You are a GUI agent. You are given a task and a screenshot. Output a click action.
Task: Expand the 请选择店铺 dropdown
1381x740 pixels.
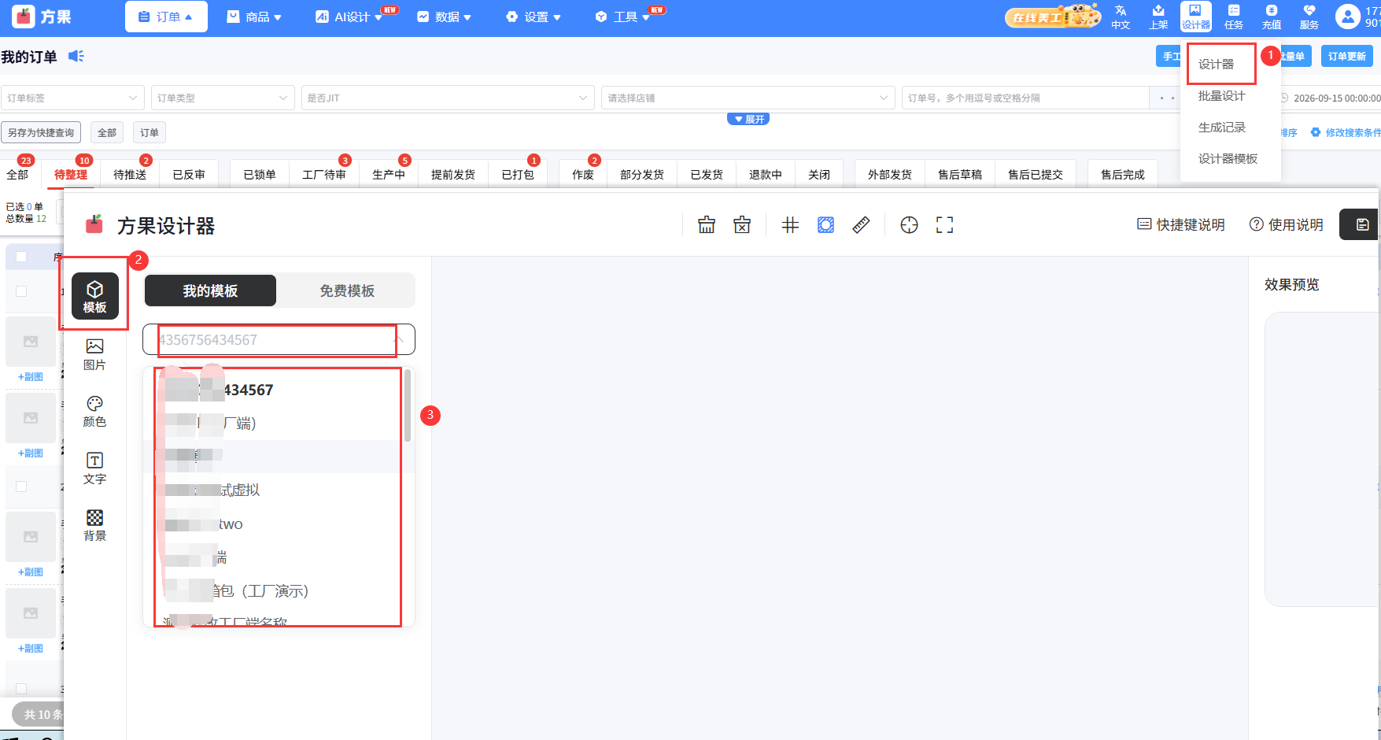[748, 98]
